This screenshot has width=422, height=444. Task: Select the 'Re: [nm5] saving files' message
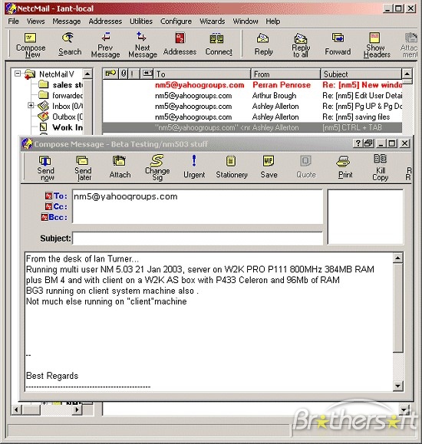(252, 117)
